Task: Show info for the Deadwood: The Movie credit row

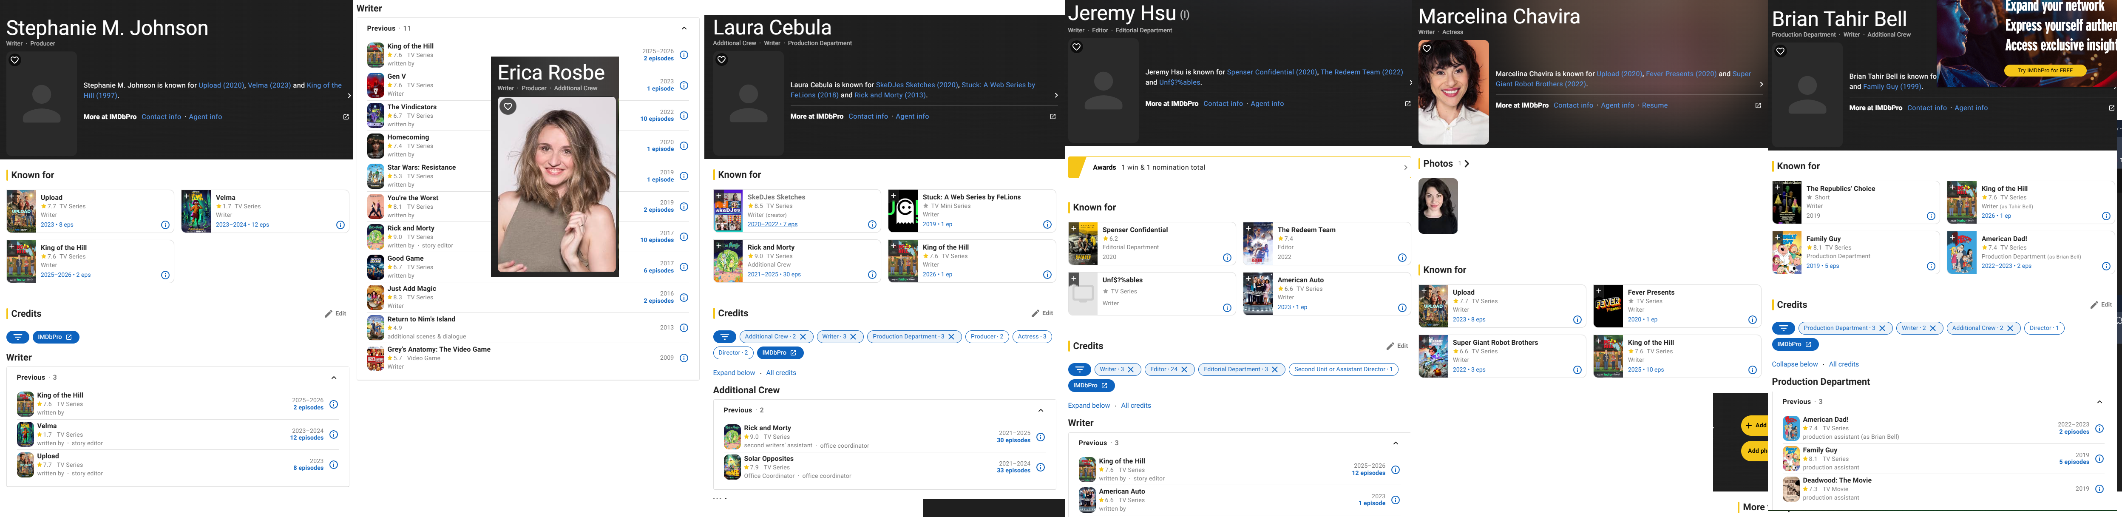Action: pos(2099,489)
